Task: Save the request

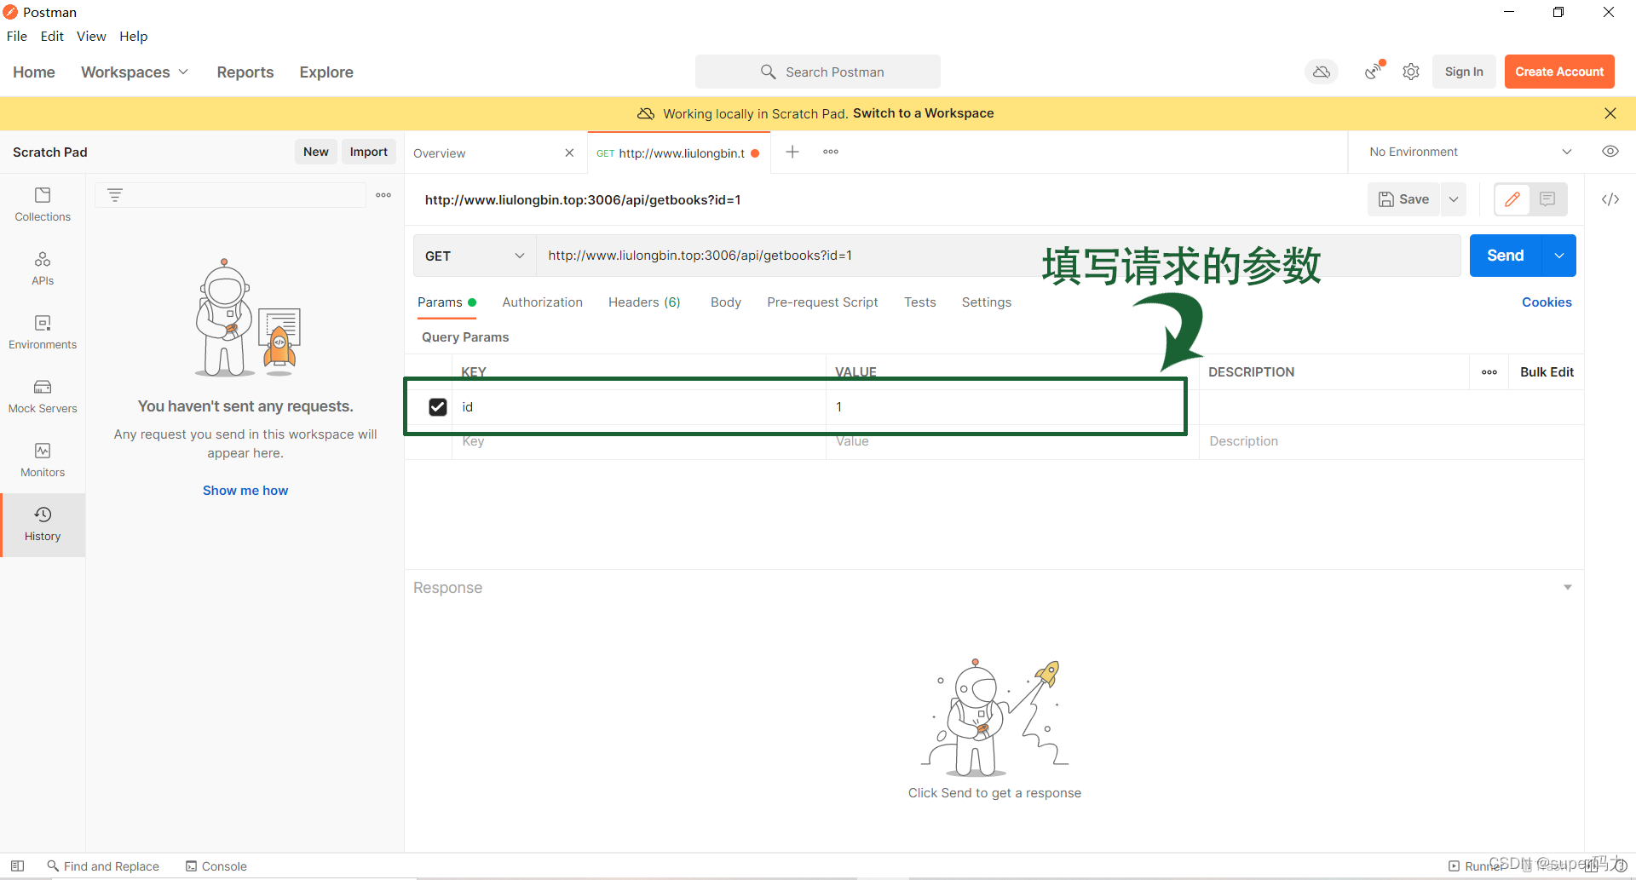Action: [x=1404, y=199]
